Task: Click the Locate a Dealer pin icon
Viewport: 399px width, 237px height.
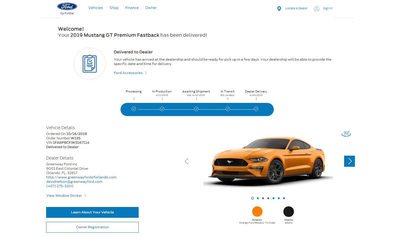Action: click(279, 9)
